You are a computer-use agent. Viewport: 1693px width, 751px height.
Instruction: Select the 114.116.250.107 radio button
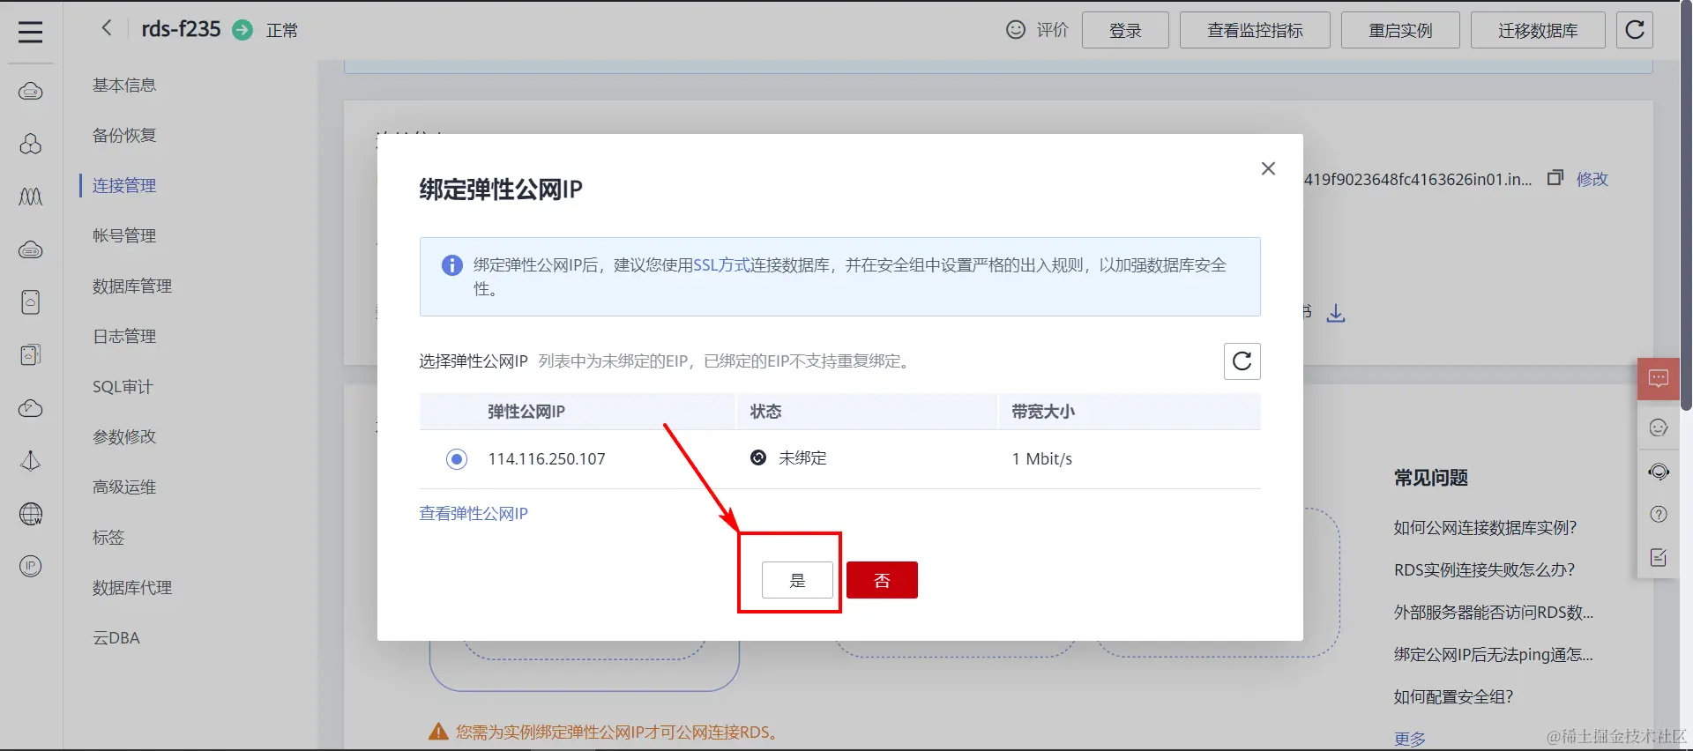tap(457, 459)
